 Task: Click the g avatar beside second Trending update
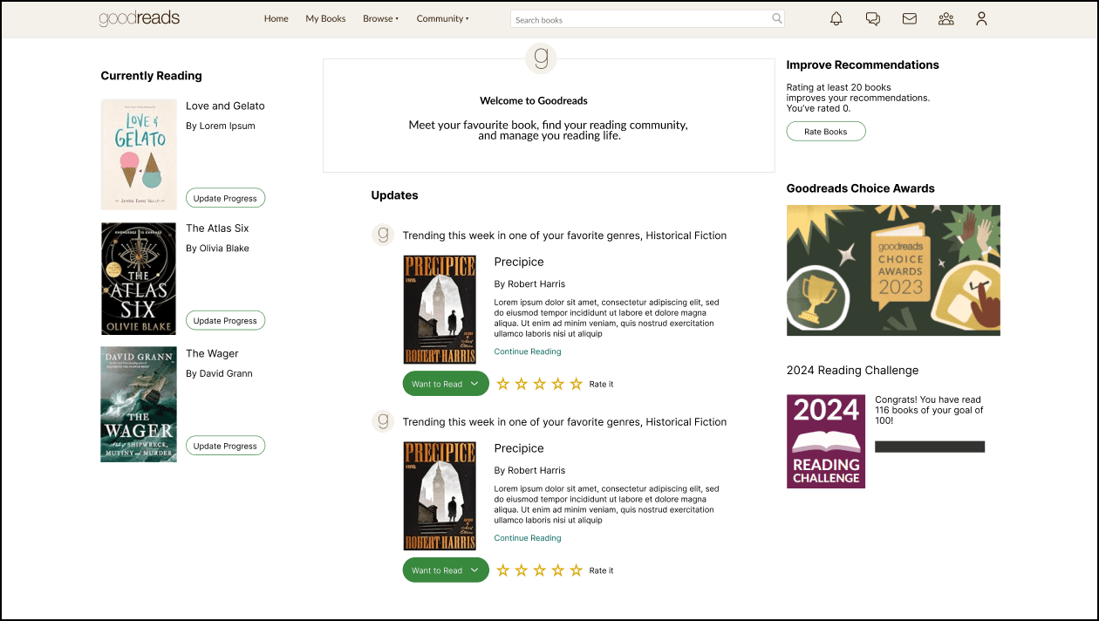[x=383, y=421]
